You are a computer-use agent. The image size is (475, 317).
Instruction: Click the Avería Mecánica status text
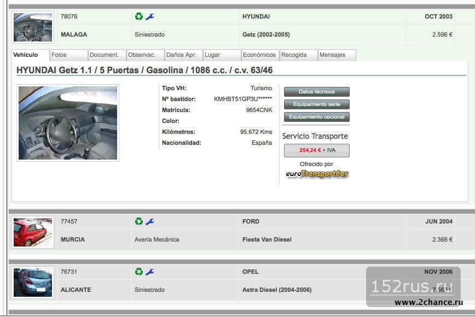(x=157, y=239)
